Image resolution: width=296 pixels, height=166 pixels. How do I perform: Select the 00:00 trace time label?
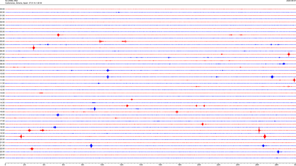pos(2,9)
